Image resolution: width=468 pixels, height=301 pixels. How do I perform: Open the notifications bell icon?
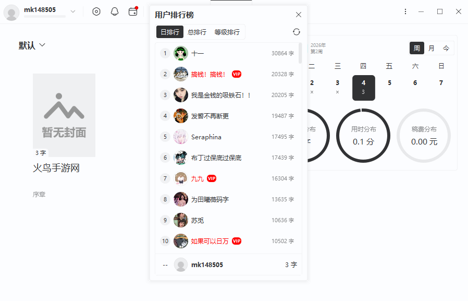pos(115,11)
